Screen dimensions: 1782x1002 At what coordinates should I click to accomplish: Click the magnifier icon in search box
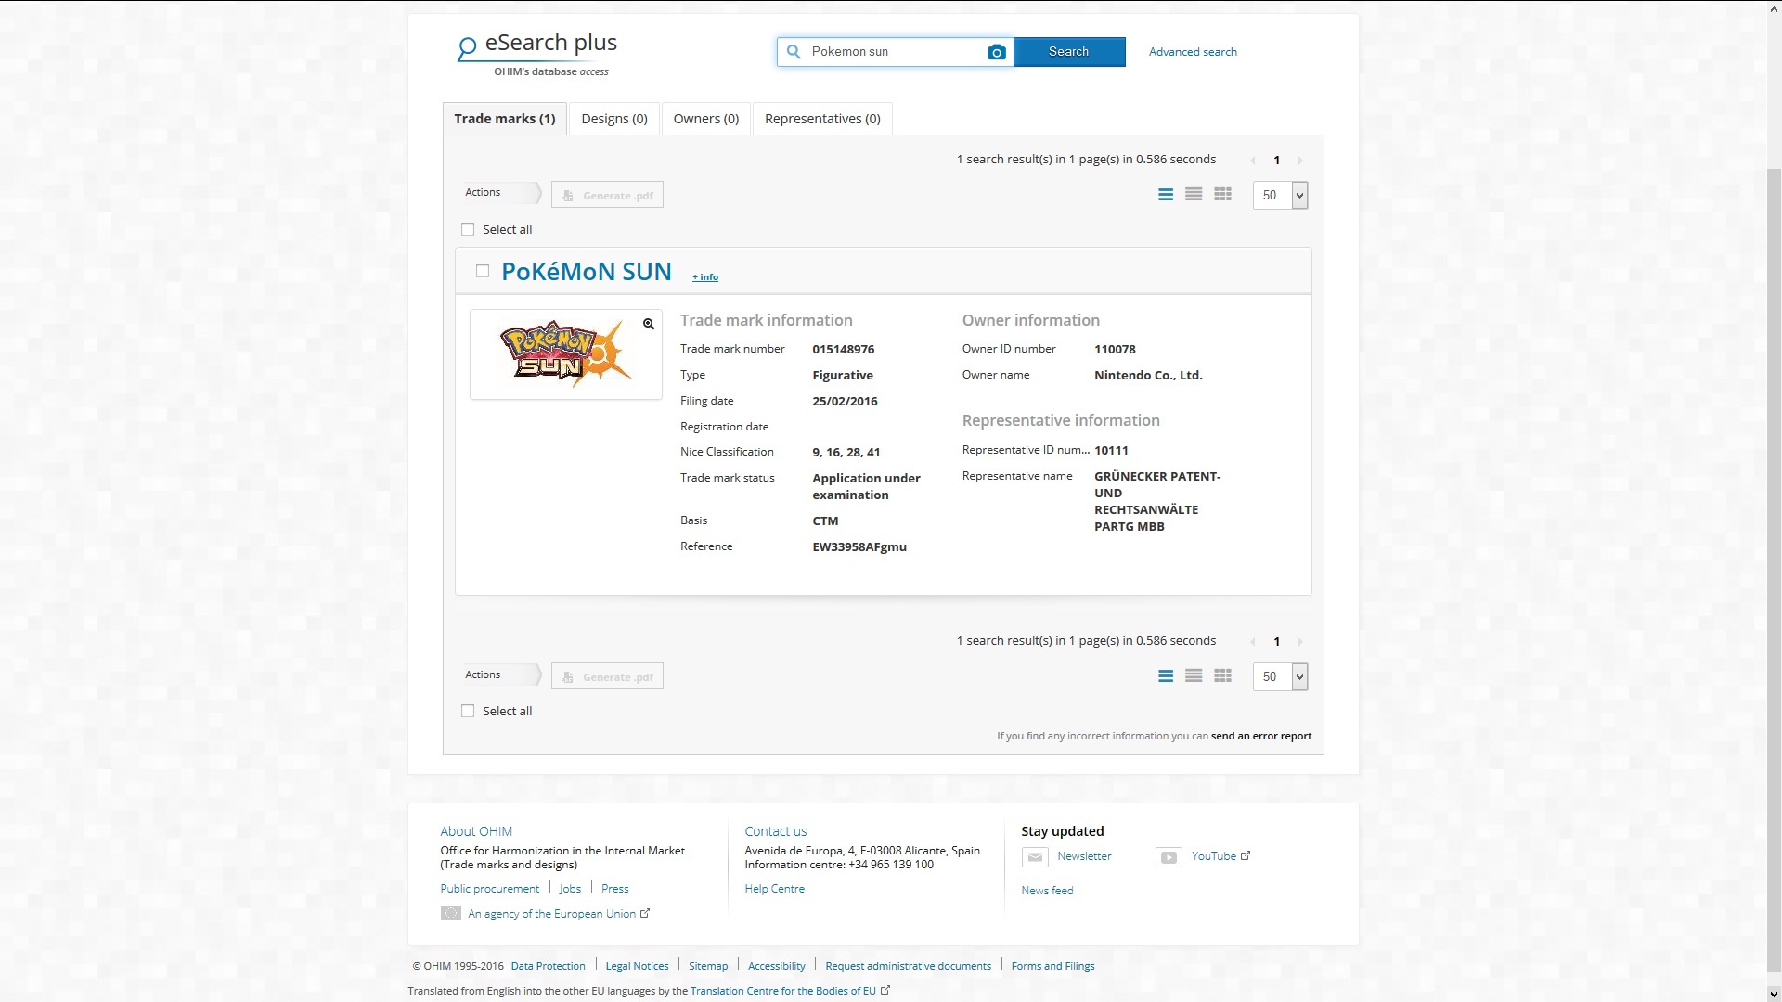click(x=794, y=52)
